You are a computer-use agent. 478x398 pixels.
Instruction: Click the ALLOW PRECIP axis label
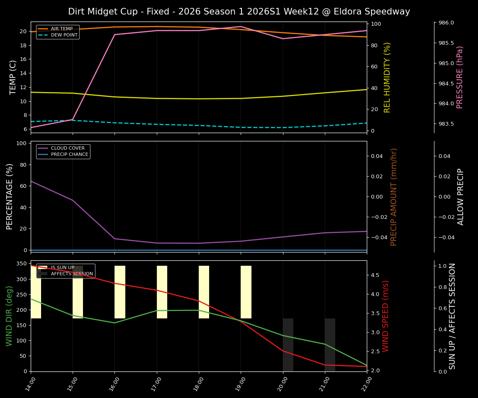pyautogui.click(x=460, y=197)
